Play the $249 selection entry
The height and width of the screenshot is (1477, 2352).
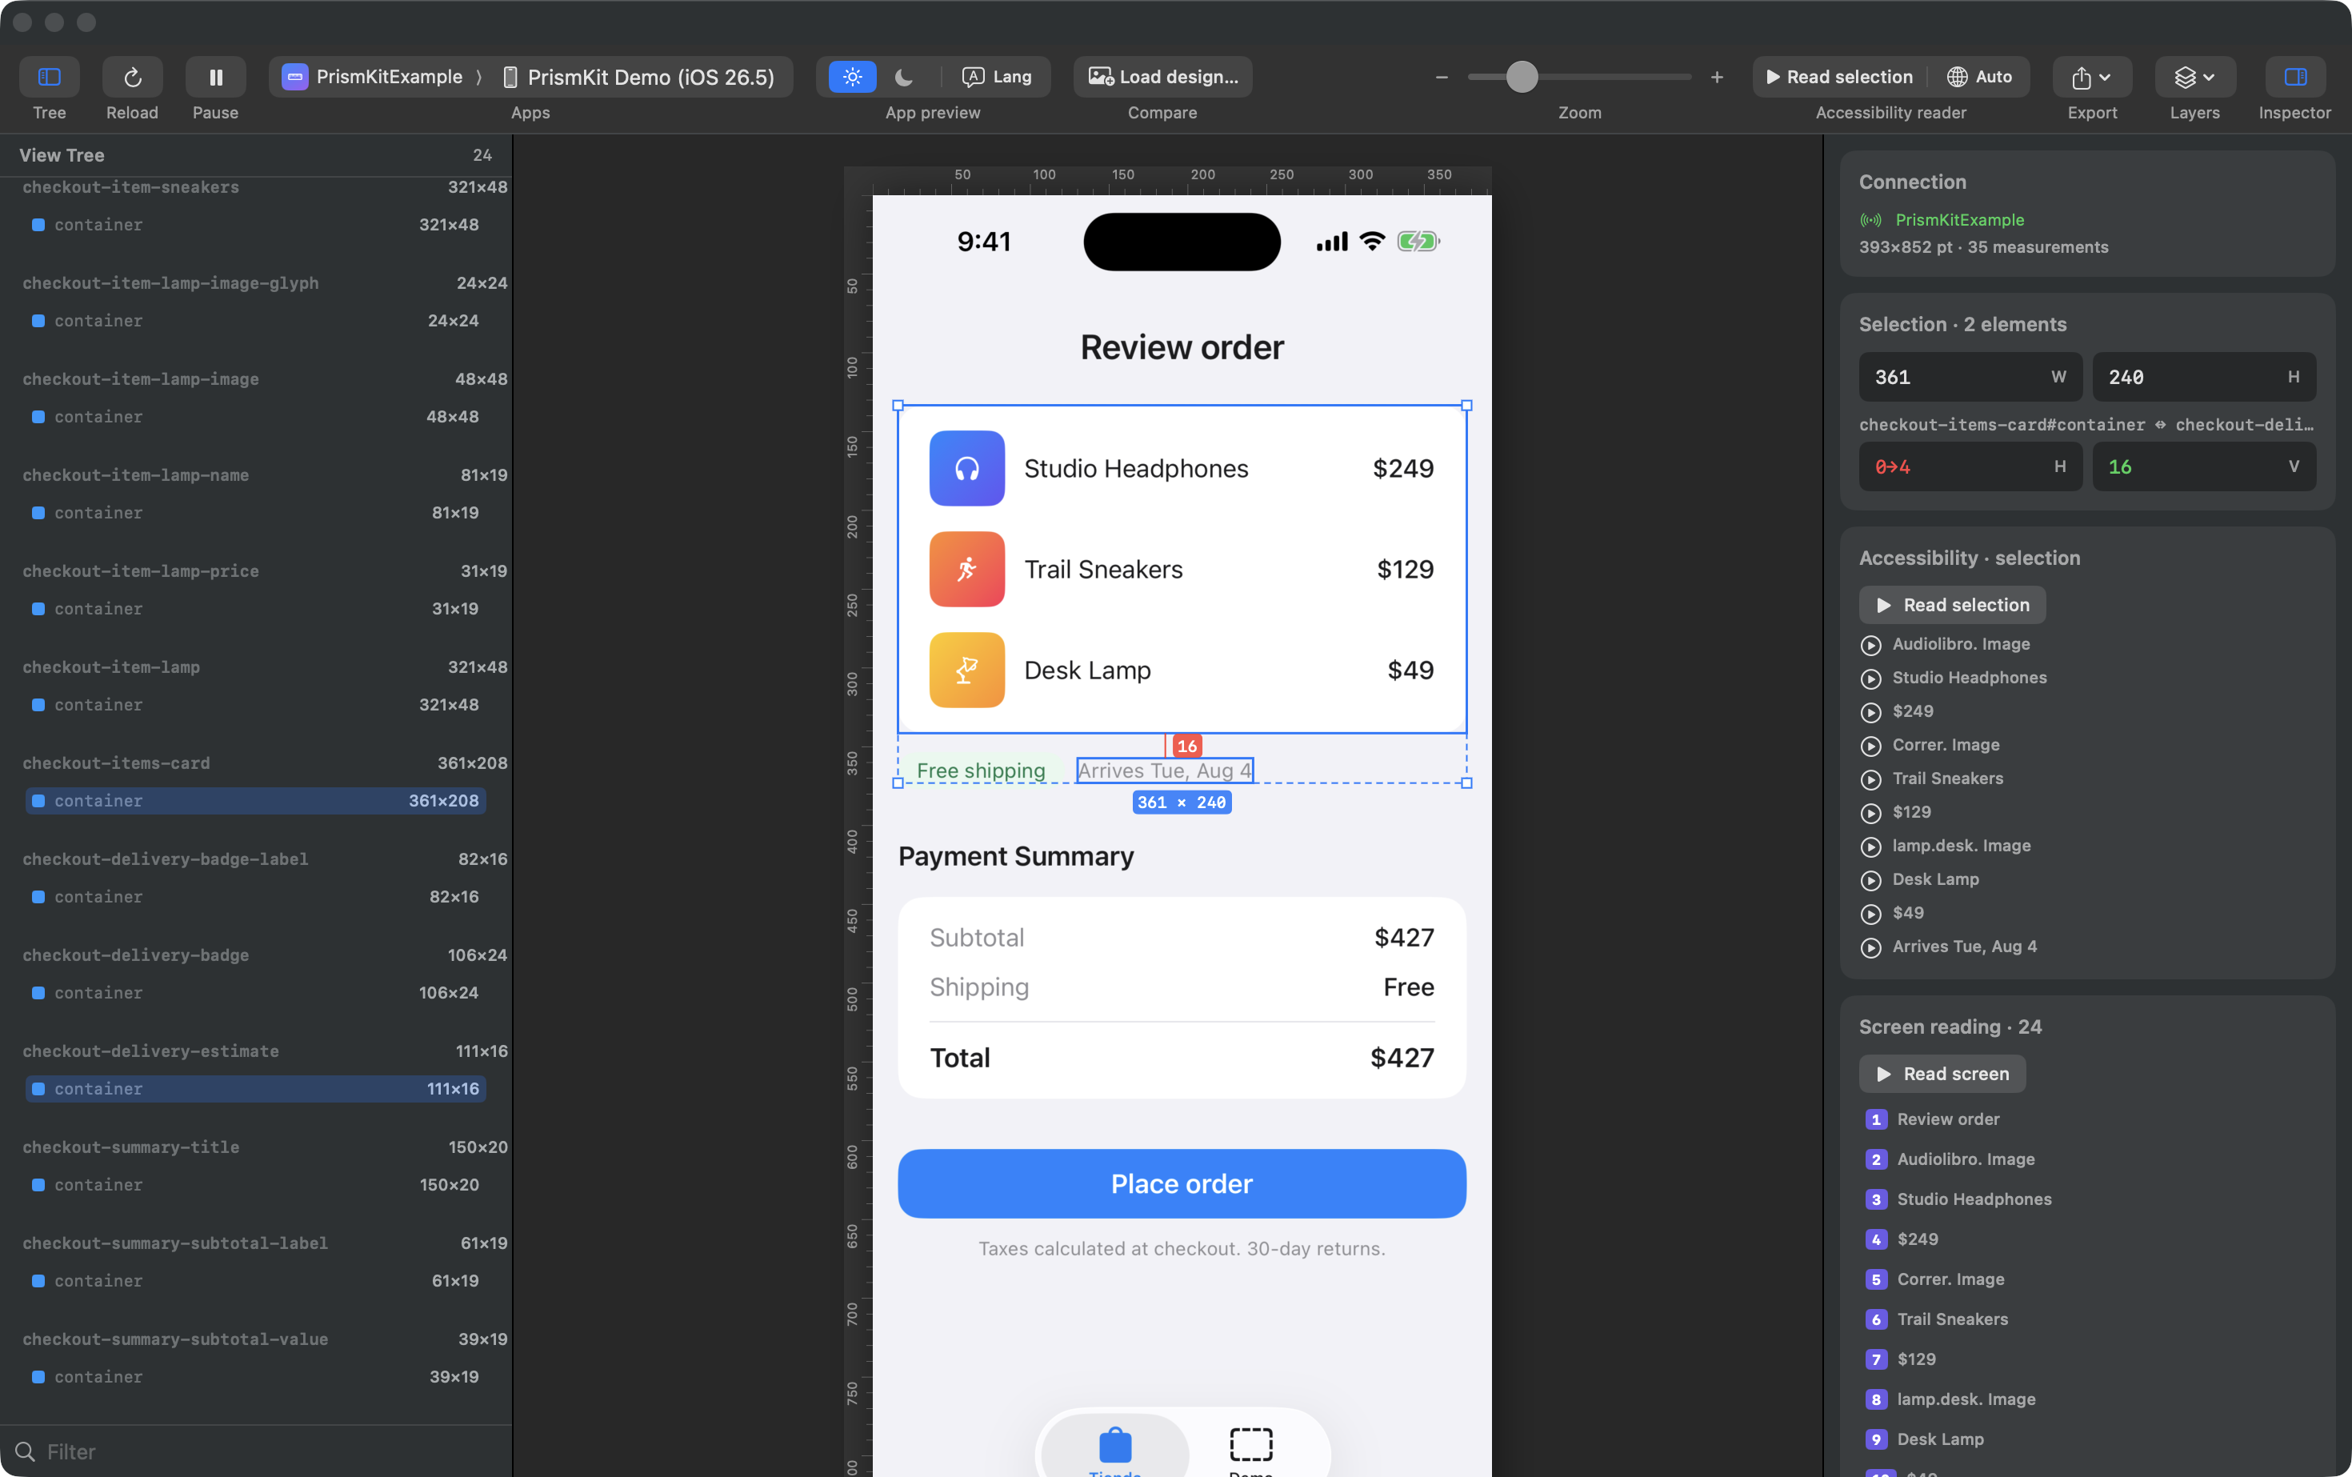point(1870,712)
